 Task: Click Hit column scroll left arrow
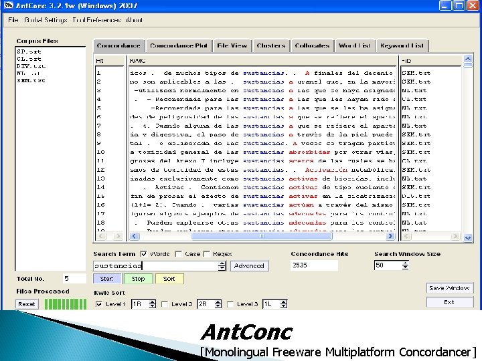pos(101,236)
